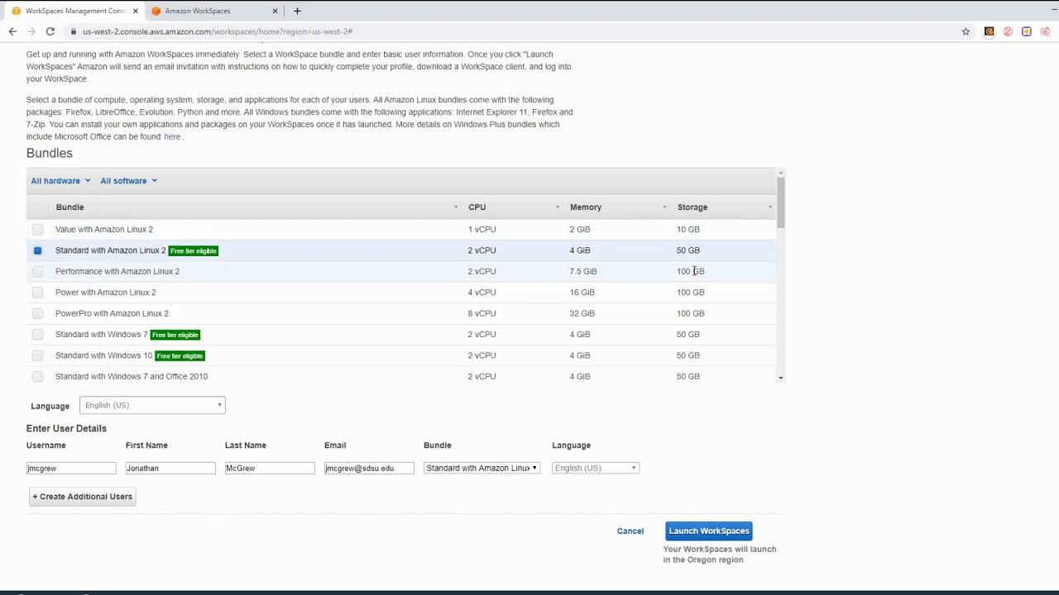Click the Cancel link
The image size is (1059, 595).
point(630,531)
